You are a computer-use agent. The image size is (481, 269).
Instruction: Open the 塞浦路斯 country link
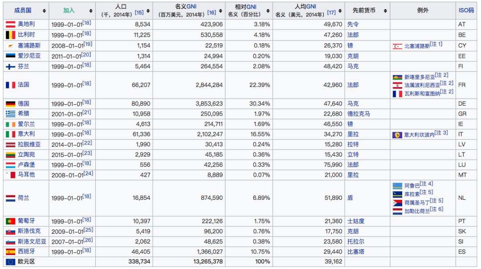(x=29, y=46)
